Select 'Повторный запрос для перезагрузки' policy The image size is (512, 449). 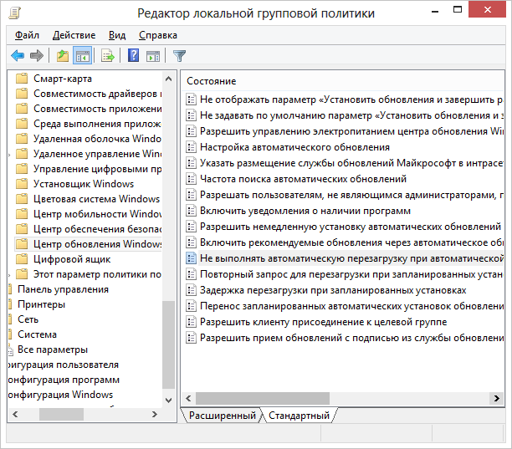coord(351,274)
